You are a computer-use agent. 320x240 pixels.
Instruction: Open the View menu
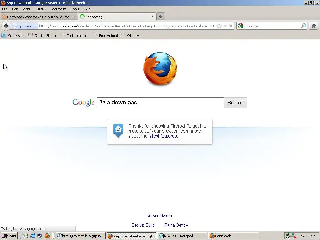click(26, 9)
